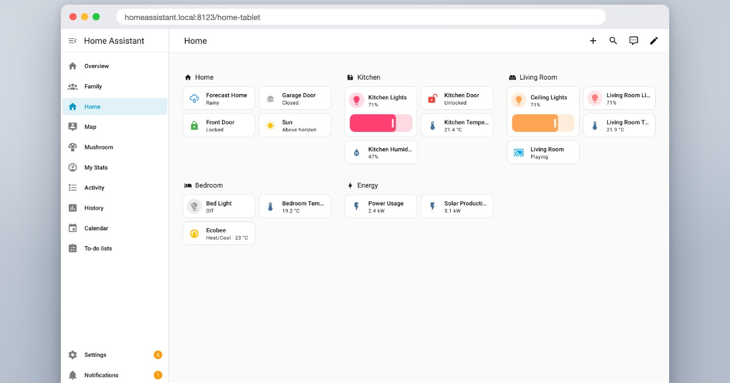Open History in the sidebar
This screenshot has height=383, width=730.
click(115, 208)
